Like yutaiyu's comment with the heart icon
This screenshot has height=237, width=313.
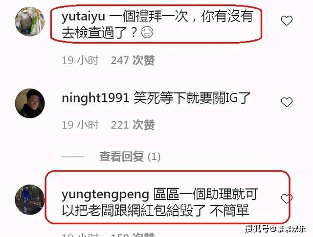pos(287,21)
